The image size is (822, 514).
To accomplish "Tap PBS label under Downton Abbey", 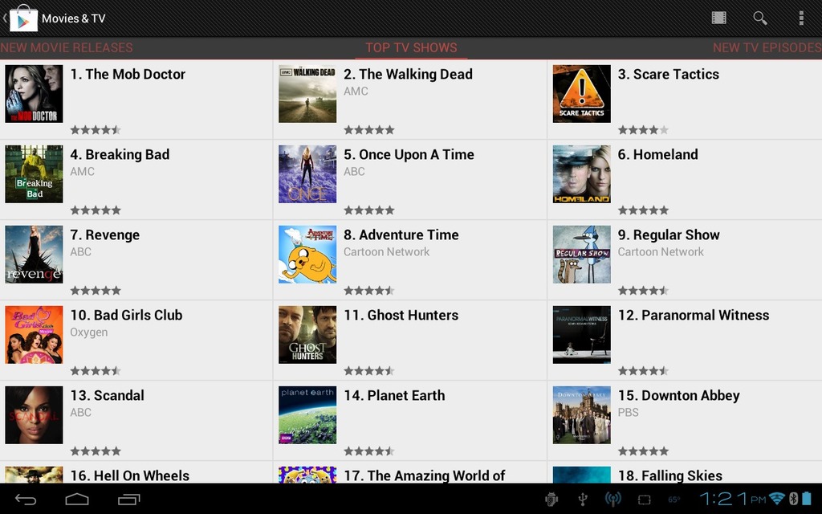I will 628,412.
